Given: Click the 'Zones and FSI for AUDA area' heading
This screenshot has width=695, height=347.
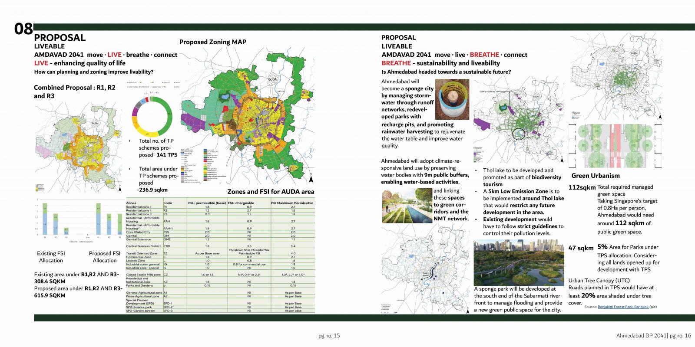Looking at the screenshot, I should (271, 192).
